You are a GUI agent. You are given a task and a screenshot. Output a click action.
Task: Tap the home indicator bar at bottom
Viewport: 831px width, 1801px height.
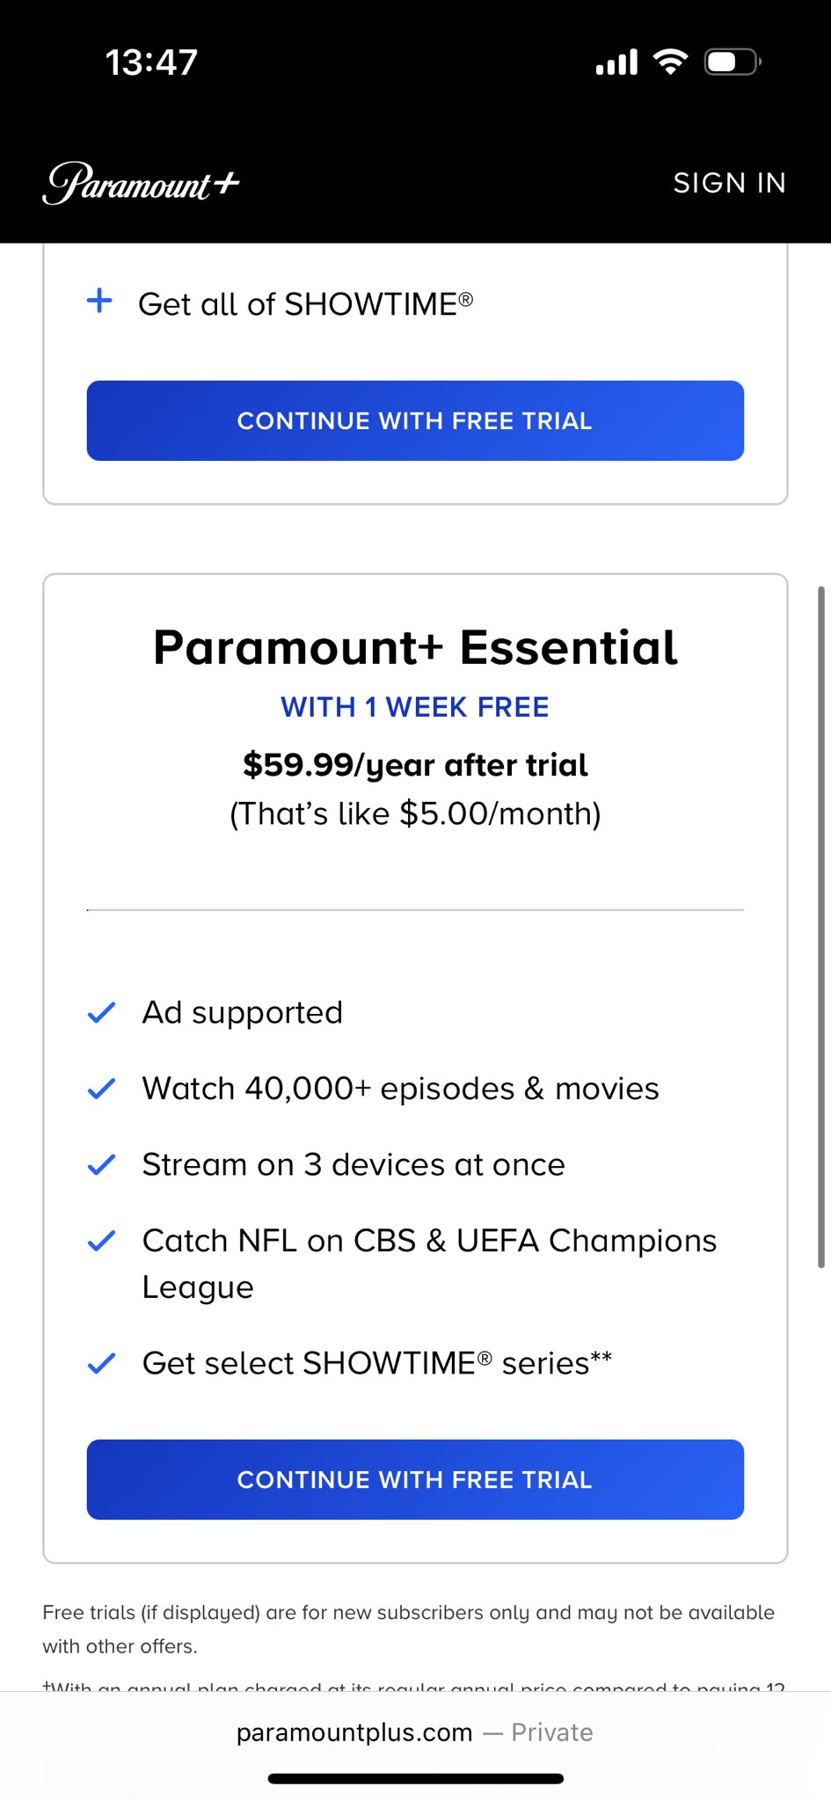415,1778
